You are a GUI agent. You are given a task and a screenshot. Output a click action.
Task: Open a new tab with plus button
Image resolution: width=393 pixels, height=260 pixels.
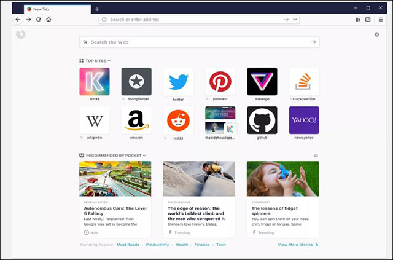coord(97,9)
